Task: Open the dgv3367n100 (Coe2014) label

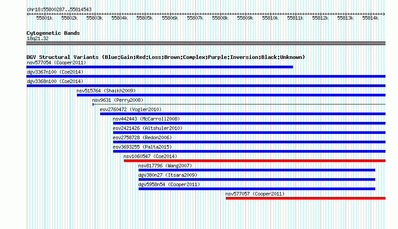Action: coord(55,72)
